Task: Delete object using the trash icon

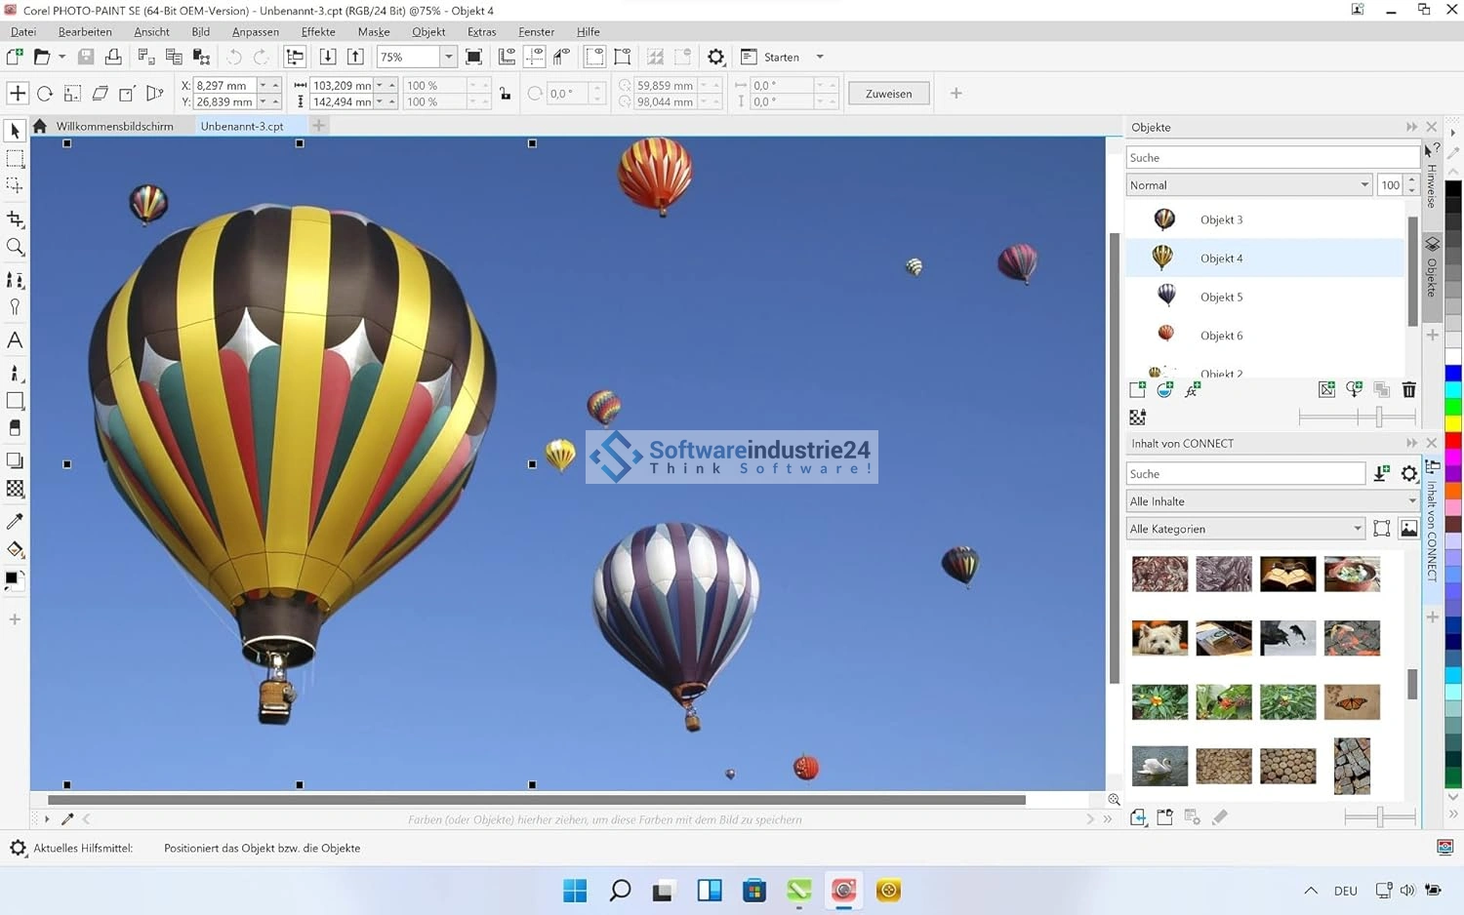Action: point(1408,390)
